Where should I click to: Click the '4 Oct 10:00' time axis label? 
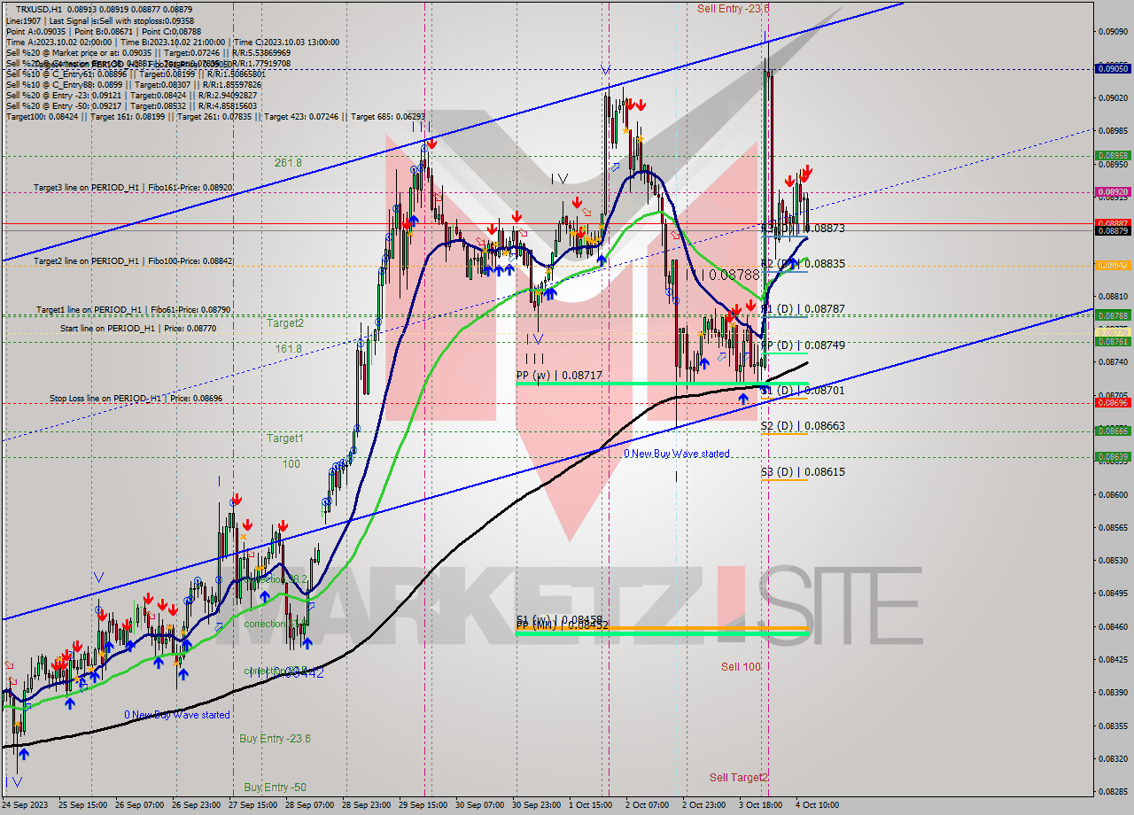[x=817, y=805]
